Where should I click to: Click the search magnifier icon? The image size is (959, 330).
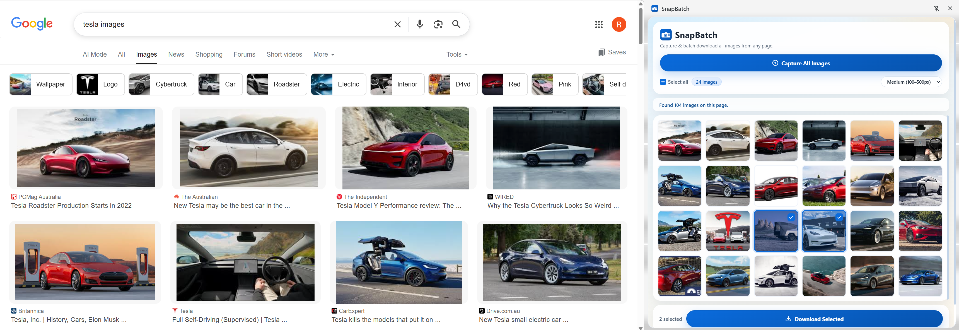456,24
